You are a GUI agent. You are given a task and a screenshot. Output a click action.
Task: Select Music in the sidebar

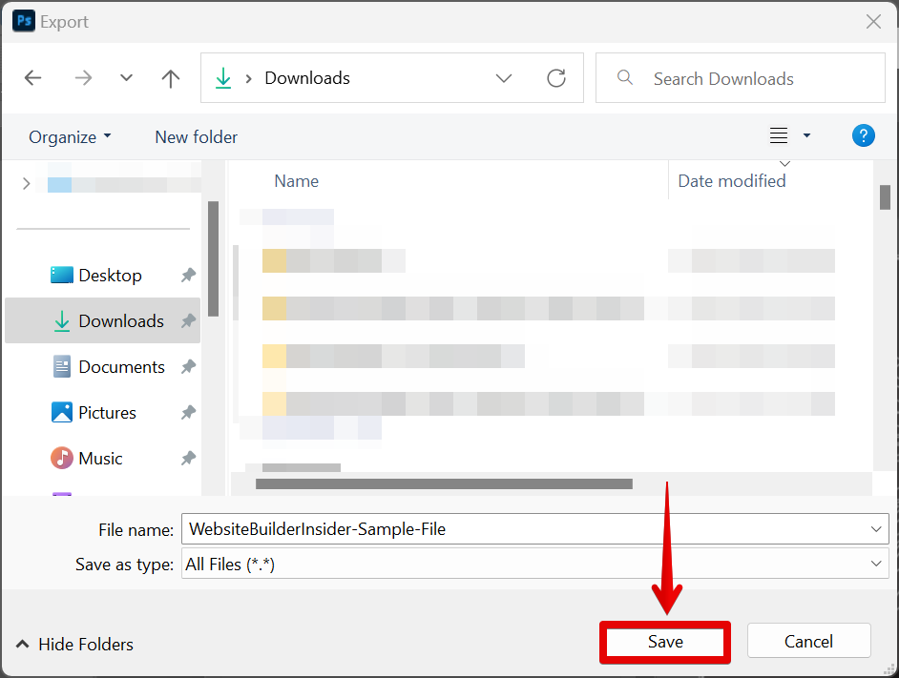coord(100,459)
